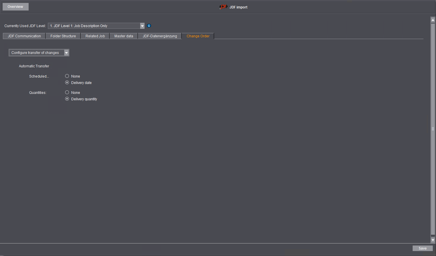Click the Overview button
Viewport: 436px width, 256px height.
click(x=15, y=6)
